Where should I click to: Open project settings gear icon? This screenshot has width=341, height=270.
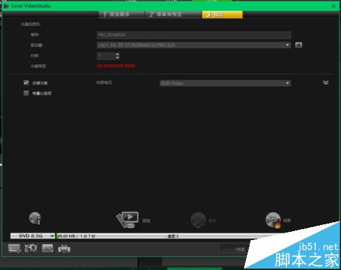point(31,248)
